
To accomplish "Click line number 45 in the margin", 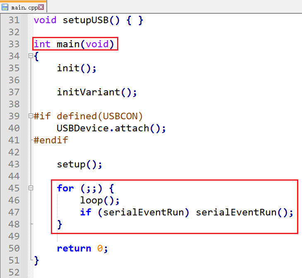I will tap(14, 188).
